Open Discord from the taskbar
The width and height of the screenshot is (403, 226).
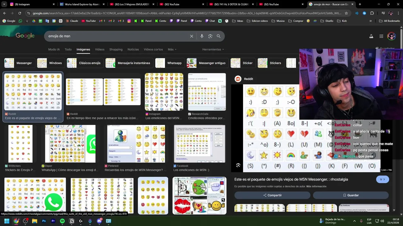coord(99,221)
